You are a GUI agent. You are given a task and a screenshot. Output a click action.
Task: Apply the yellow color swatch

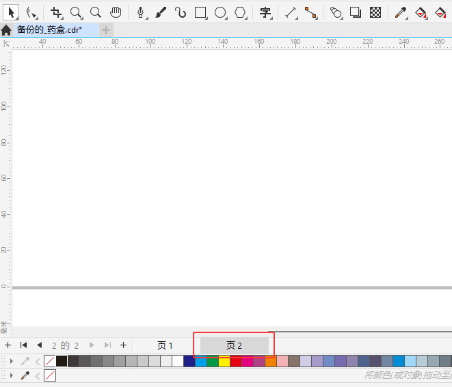point(224,361)
